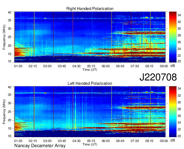This screenshot has height=149, width=184.
Task: Click the 35 MHz tick on Left Handed plot
Action: (x=10, y=95)
